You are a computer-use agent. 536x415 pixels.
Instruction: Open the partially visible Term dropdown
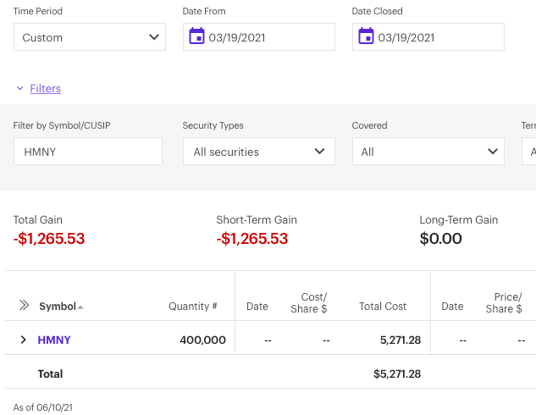529,152
